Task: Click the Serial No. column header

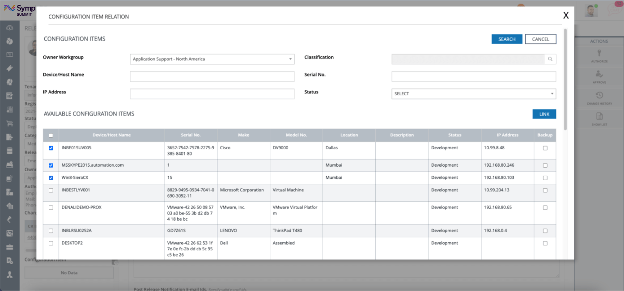Action: (x=191, y=135)
